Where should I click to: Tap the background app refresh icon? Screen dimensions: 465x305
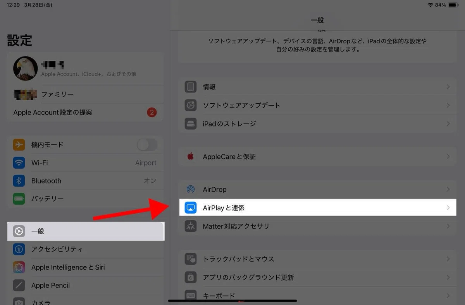190,278
